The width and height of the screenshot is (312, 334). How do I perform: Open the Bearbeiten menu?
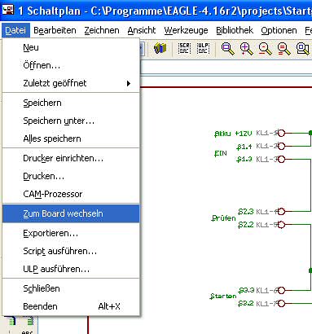click(x=55, y=30)
